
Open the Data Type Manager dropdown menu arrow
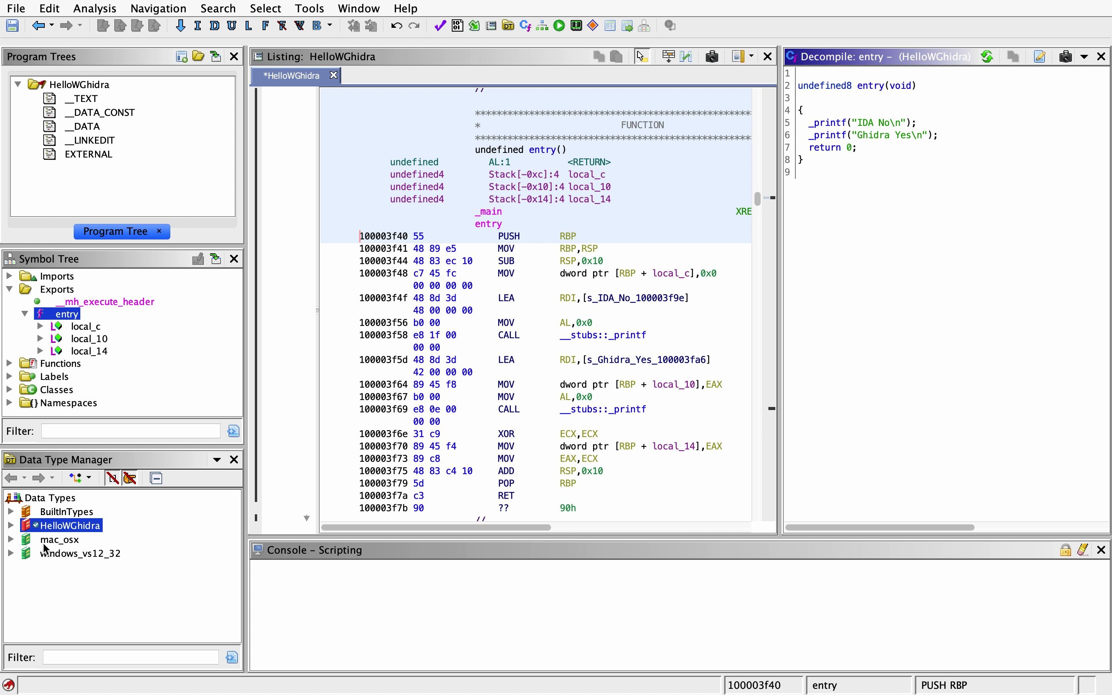point(217,459)
